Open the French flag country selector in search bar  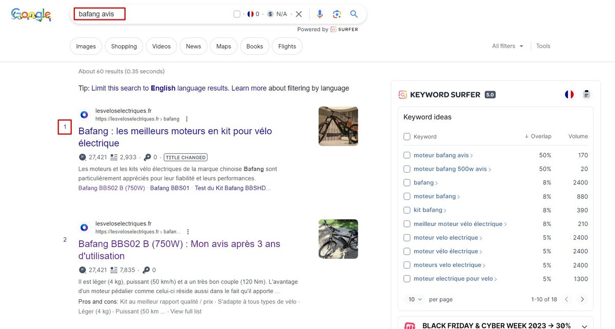pos(251,14)
